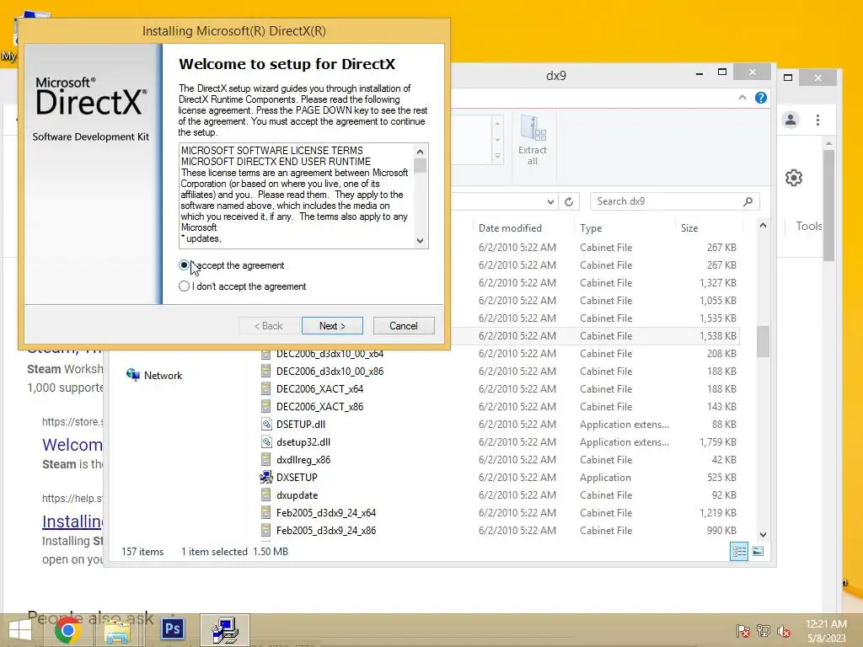Expand the ribbon gallery more arrow
Viewport: 863px width, 647px height.
pyautogui.click(x=497, y=158)
